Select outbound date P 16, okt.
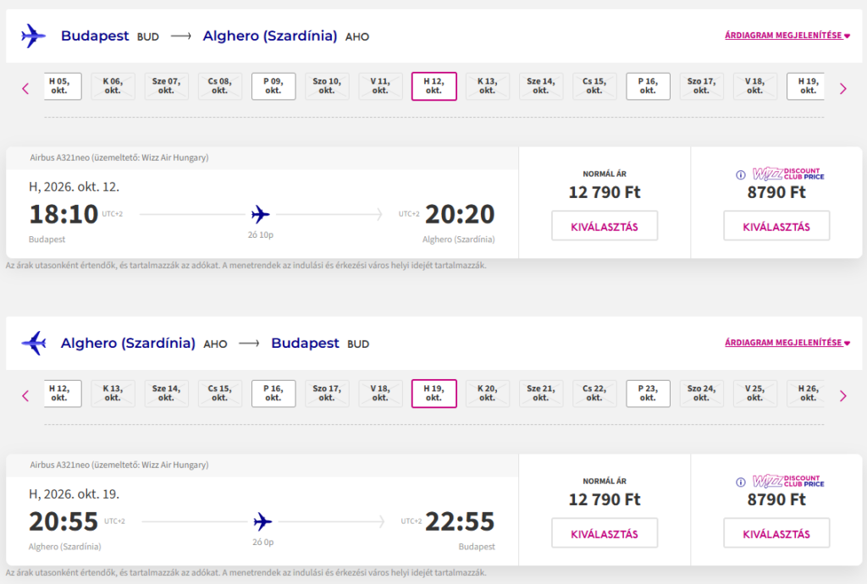The image size is (867, 584). coord(648,86)
